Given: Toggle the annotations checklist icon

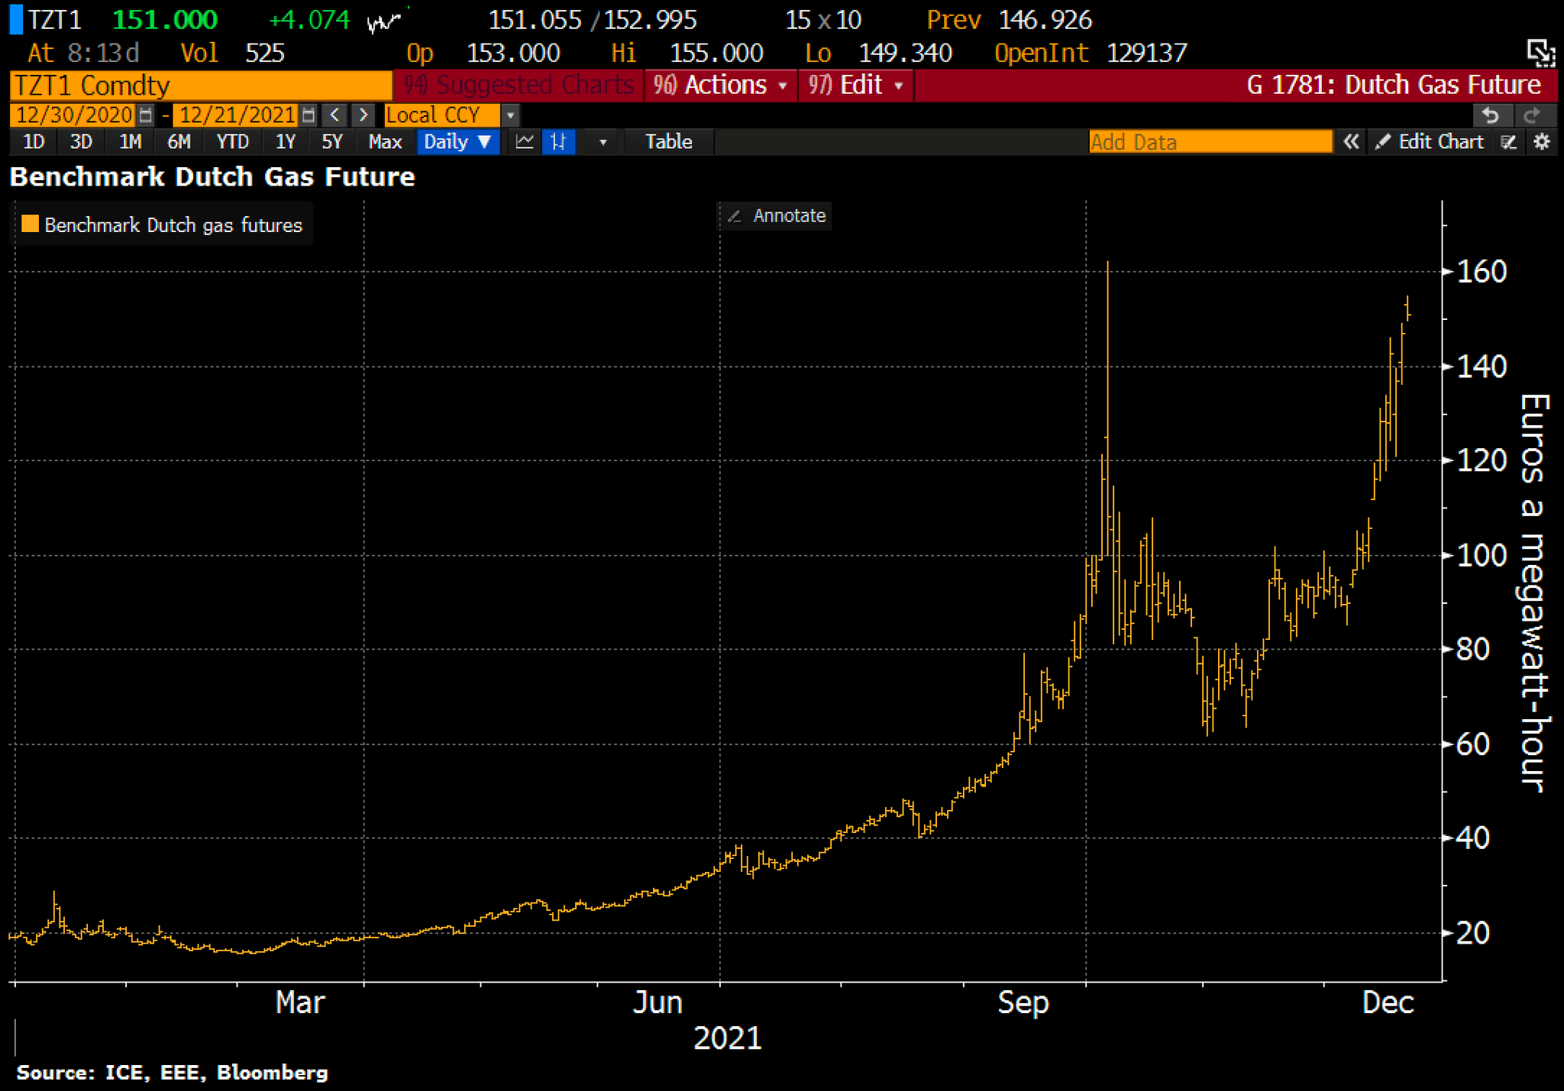Looking at the screenshot, I should coord(1508,142).
